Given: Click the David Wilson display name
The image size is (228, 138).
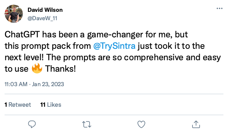Looking at the screenshot, I should pos(45,10).
